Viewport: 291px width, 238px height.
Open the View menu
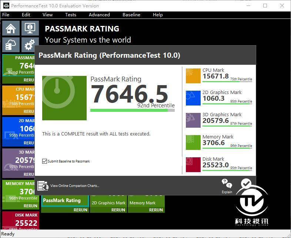47,15
